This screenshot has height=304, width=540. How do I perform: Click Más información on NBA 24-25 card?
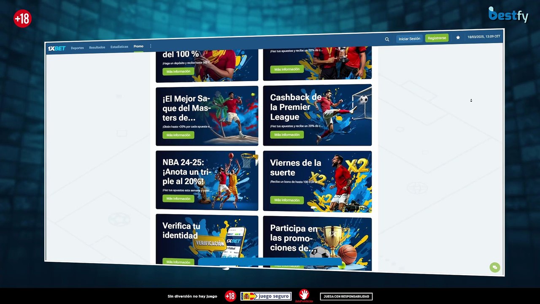(178, 198)
